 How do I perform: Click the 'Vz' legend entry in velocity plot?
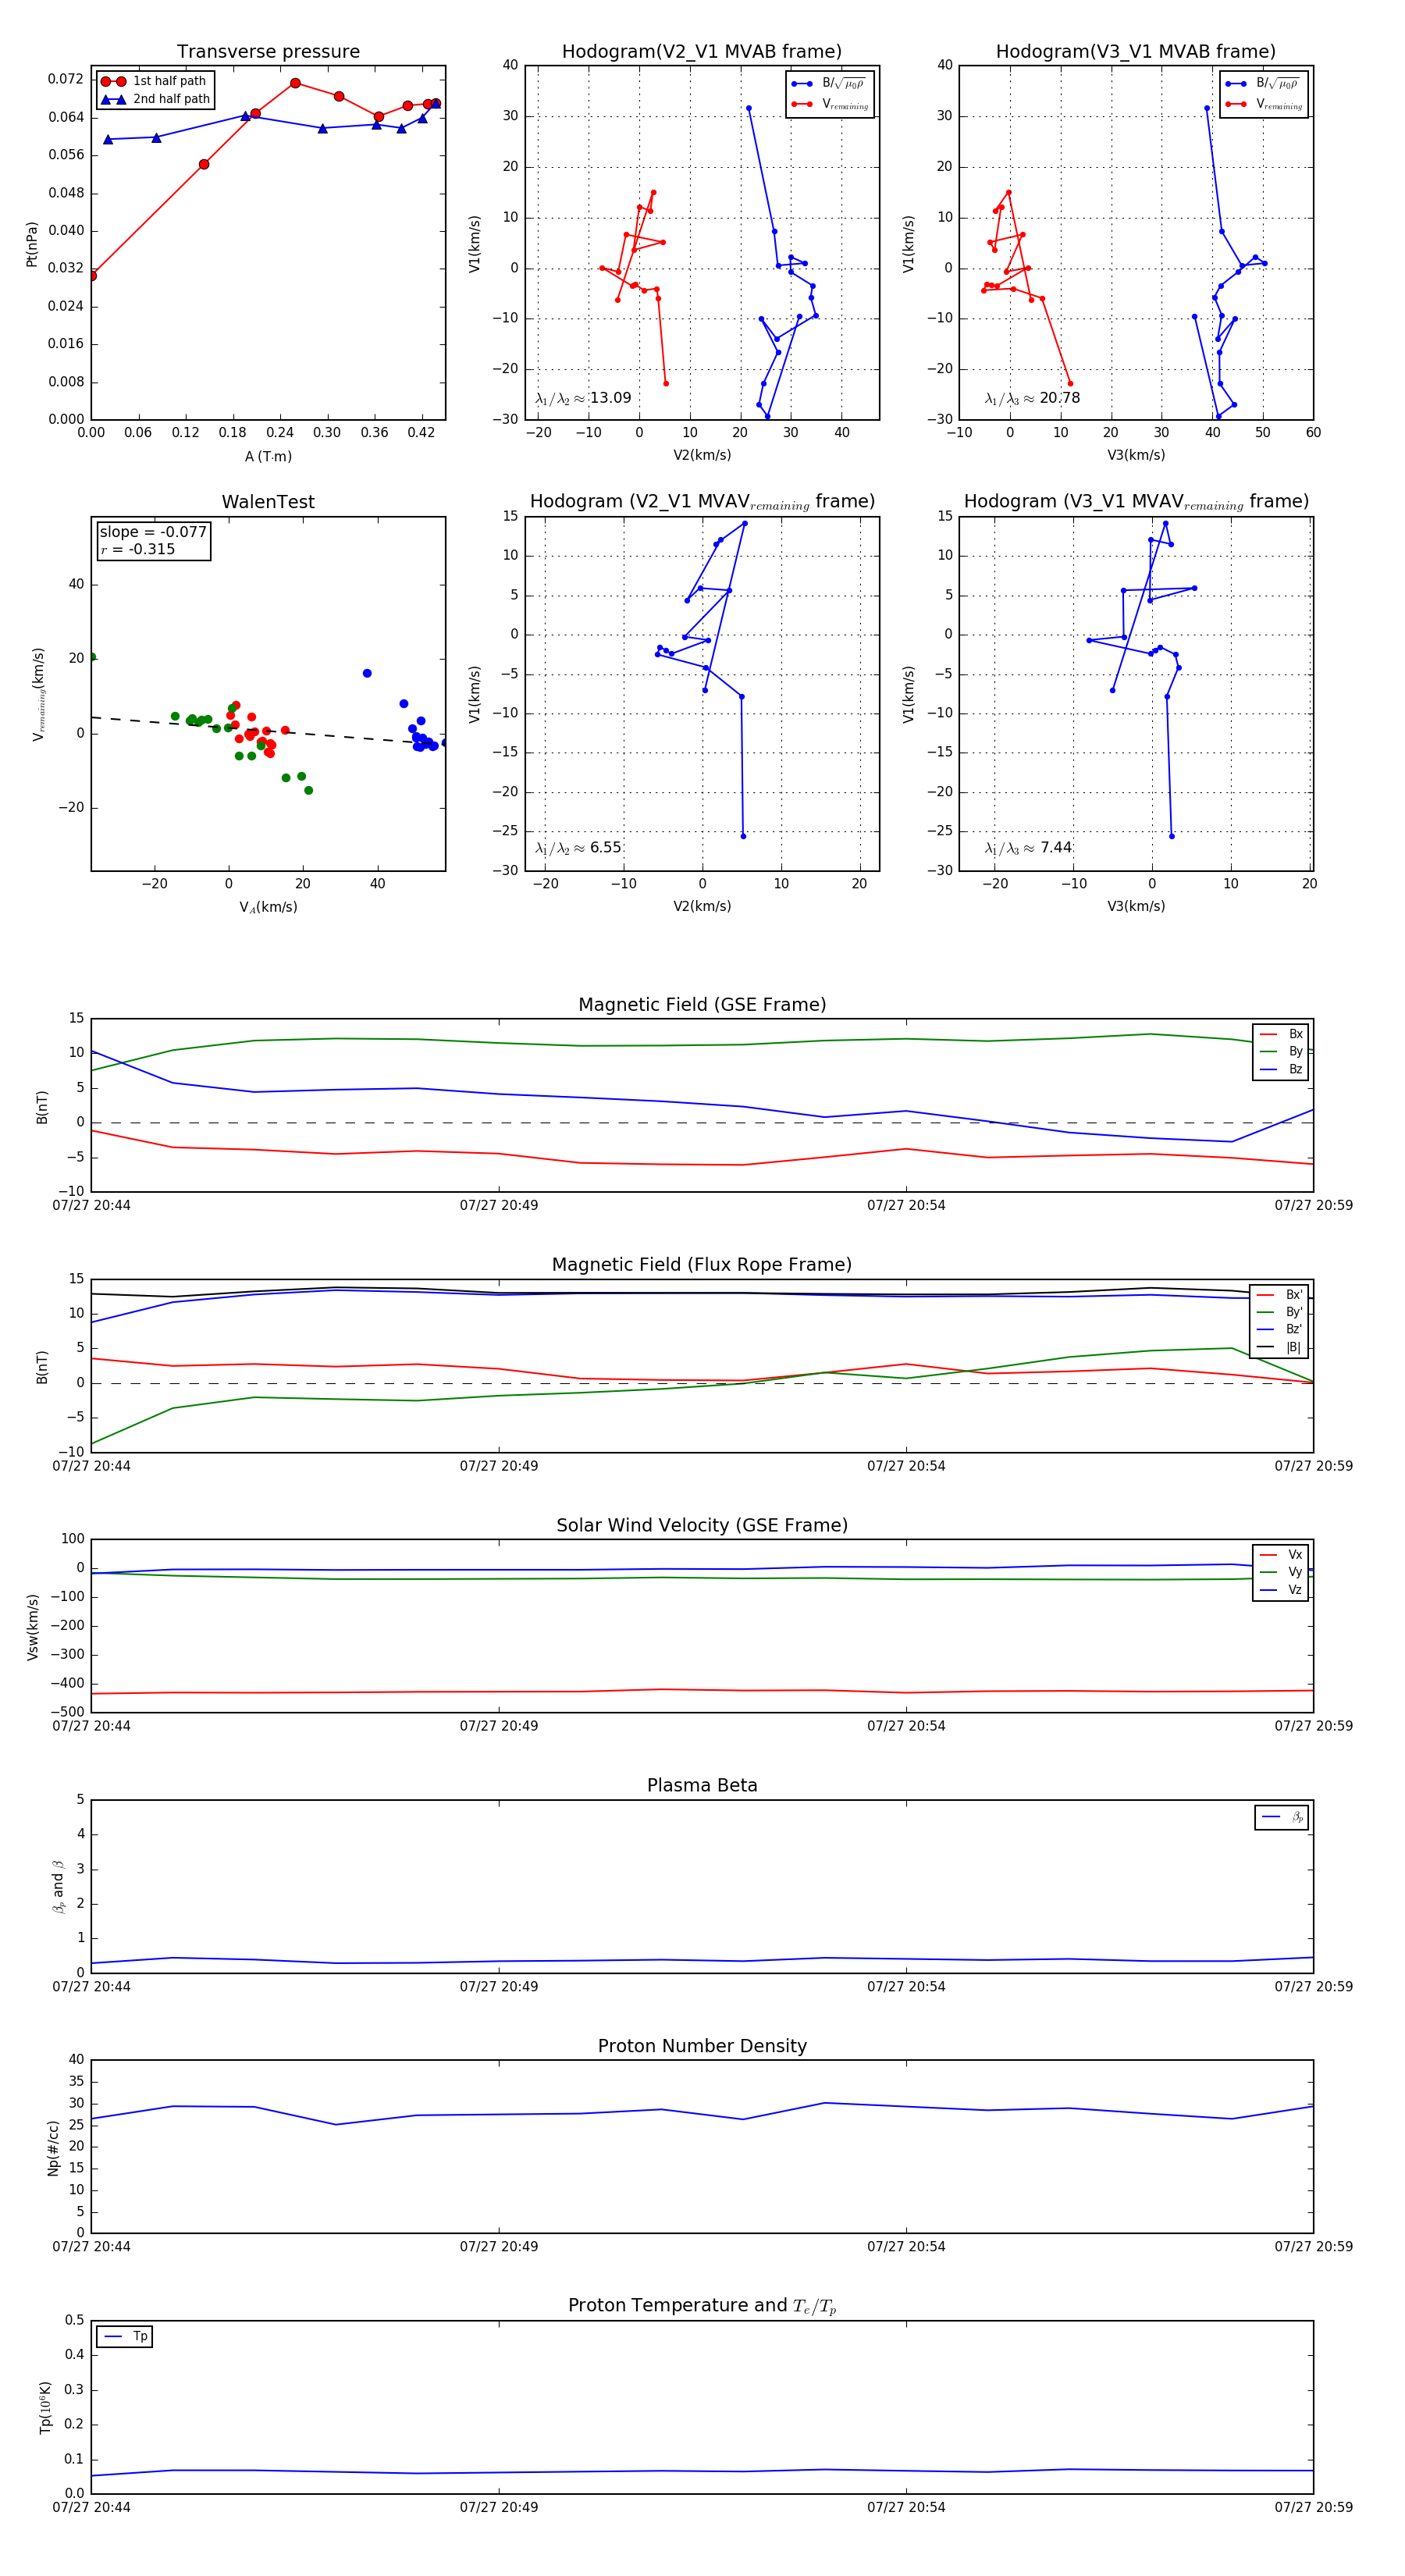pyautogui.click(x=1281, y=1590)
